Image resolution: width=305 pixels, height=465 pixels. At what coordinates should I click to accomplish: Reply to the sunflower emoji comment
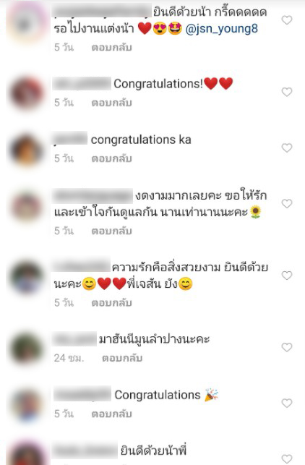(x=111, y=231)
